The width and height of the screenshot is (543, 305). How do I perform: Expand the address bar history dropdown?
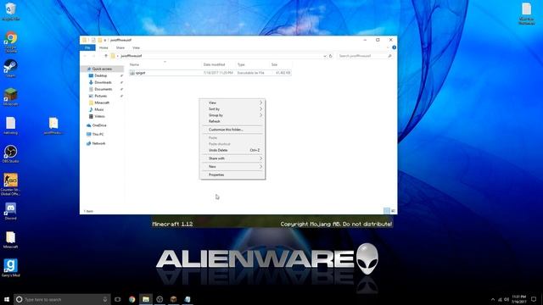tap(324, 56)
